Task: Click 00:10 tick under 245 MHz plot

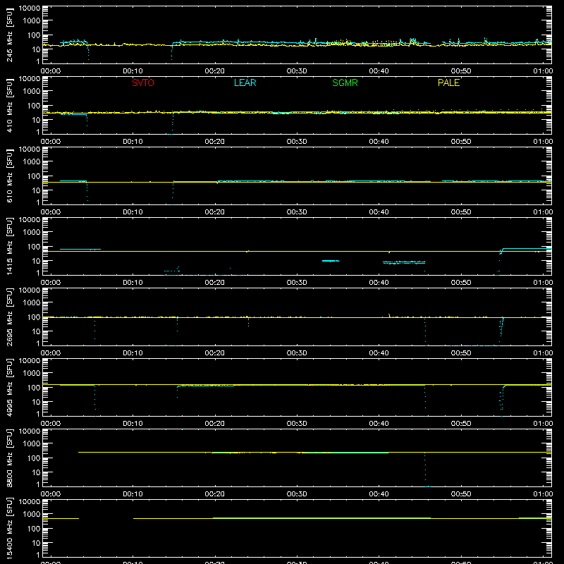Action: tap(133, 71)
